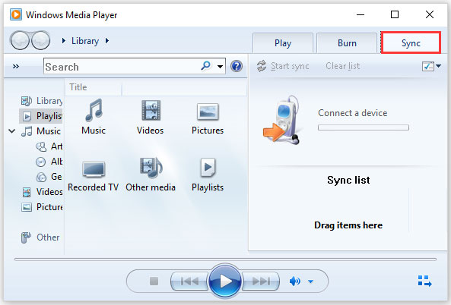
Task: Select Library in the navigation tree
Action: (42, 101)
